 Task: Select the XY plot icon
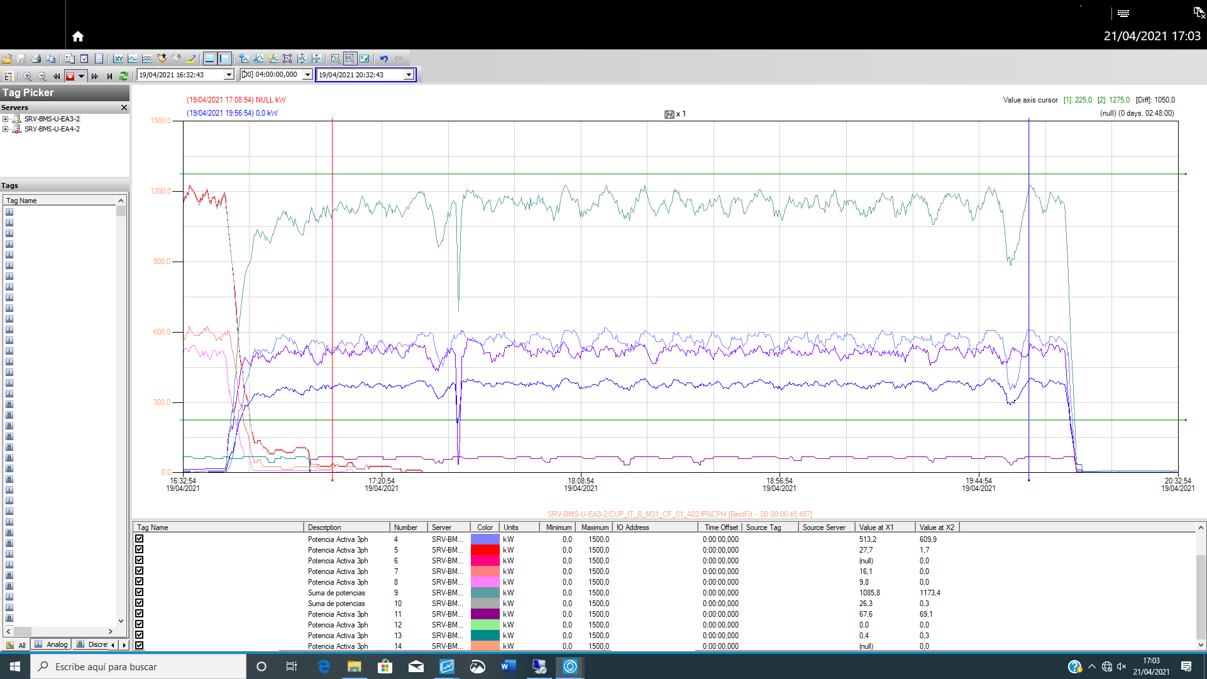point(118,58)
